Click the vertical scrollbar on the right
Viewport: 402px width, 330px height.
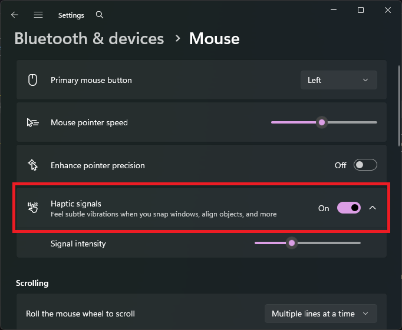point(400,106)
